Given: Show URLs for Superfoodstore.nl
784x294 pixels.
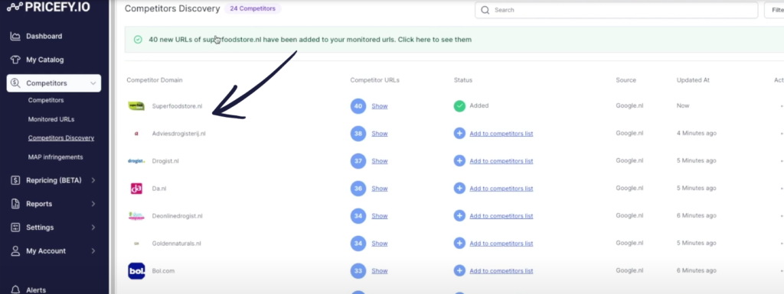Looking at the screenshot, I should [380, 106].
